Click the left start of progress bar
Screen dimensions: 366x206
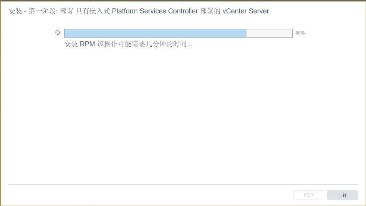(66, 33)
